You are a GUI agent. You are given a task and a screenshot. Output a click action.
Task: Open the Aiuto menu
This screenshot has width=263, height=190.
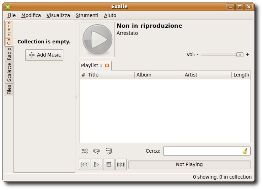[110, 15]
